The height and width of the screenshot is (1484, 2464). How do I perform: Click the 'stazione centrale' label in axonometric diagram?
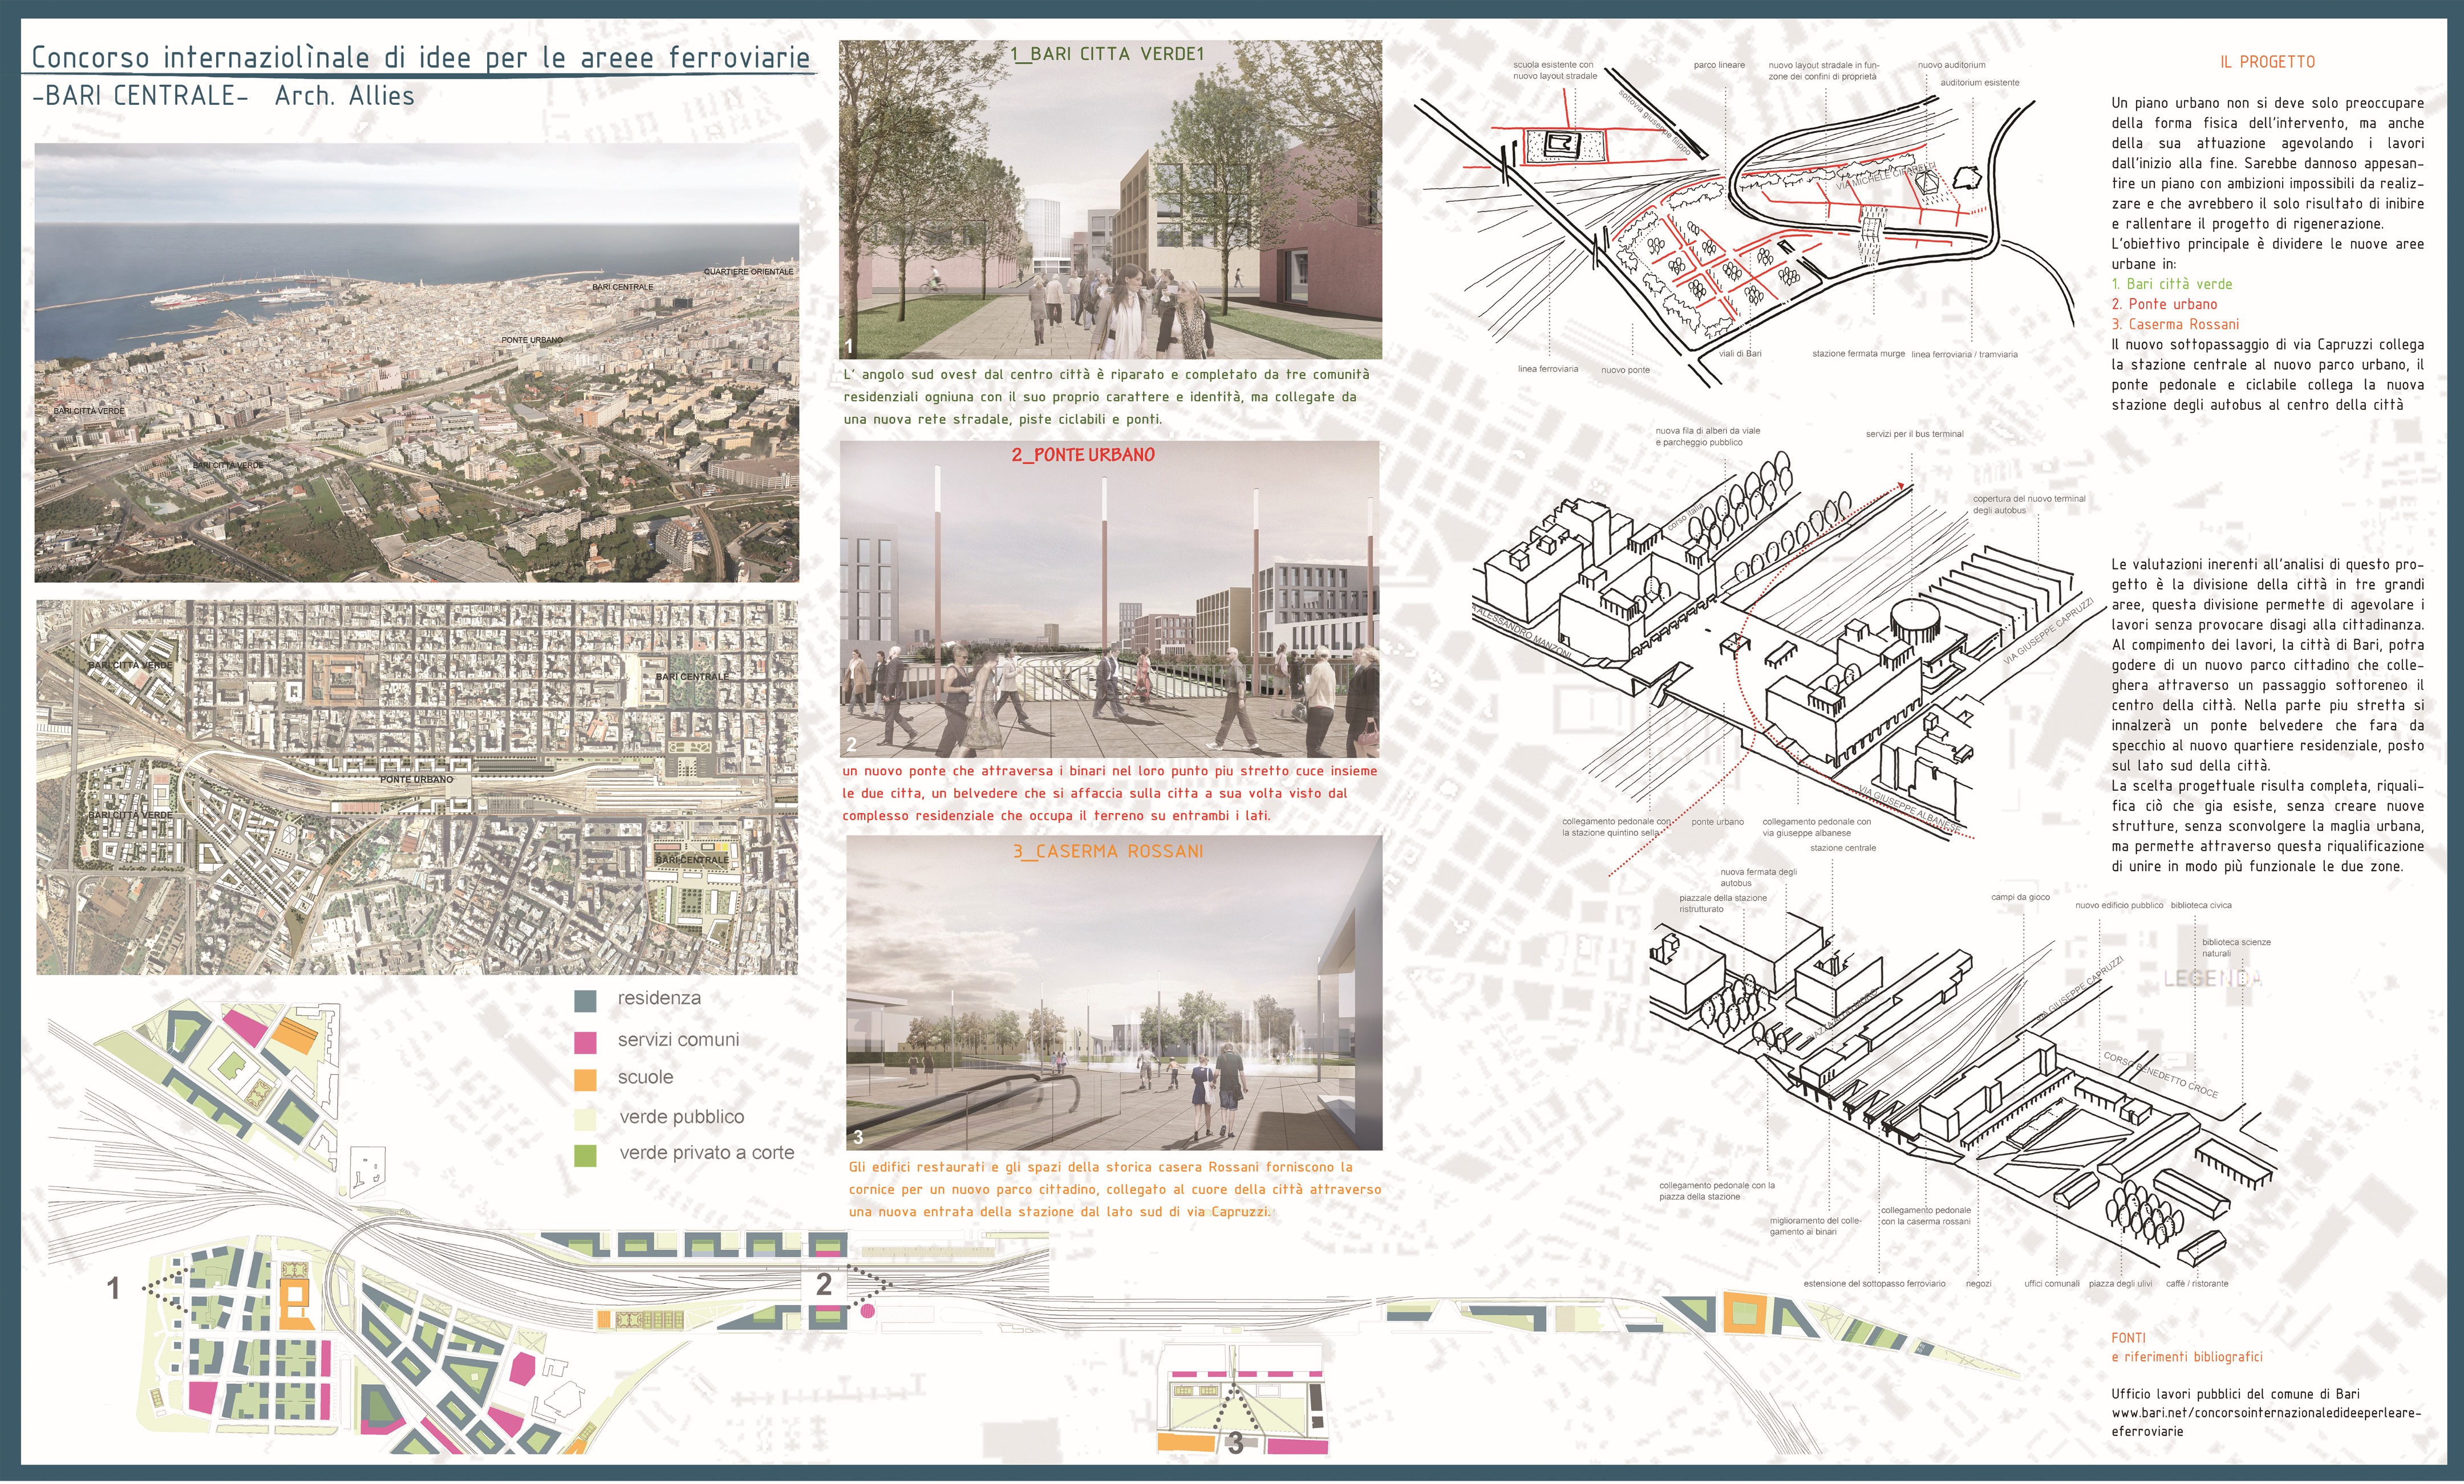[1842, 848]
